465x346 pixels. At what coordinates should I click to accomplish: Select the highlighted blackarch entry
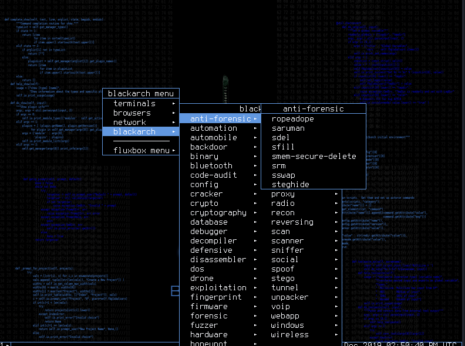[x=141, y=131]
